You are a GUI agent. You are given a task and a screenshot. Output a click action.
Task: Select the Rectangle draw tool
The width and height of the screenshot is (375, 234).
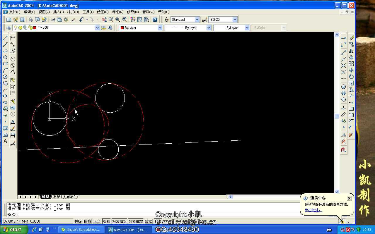click(5, 64)
